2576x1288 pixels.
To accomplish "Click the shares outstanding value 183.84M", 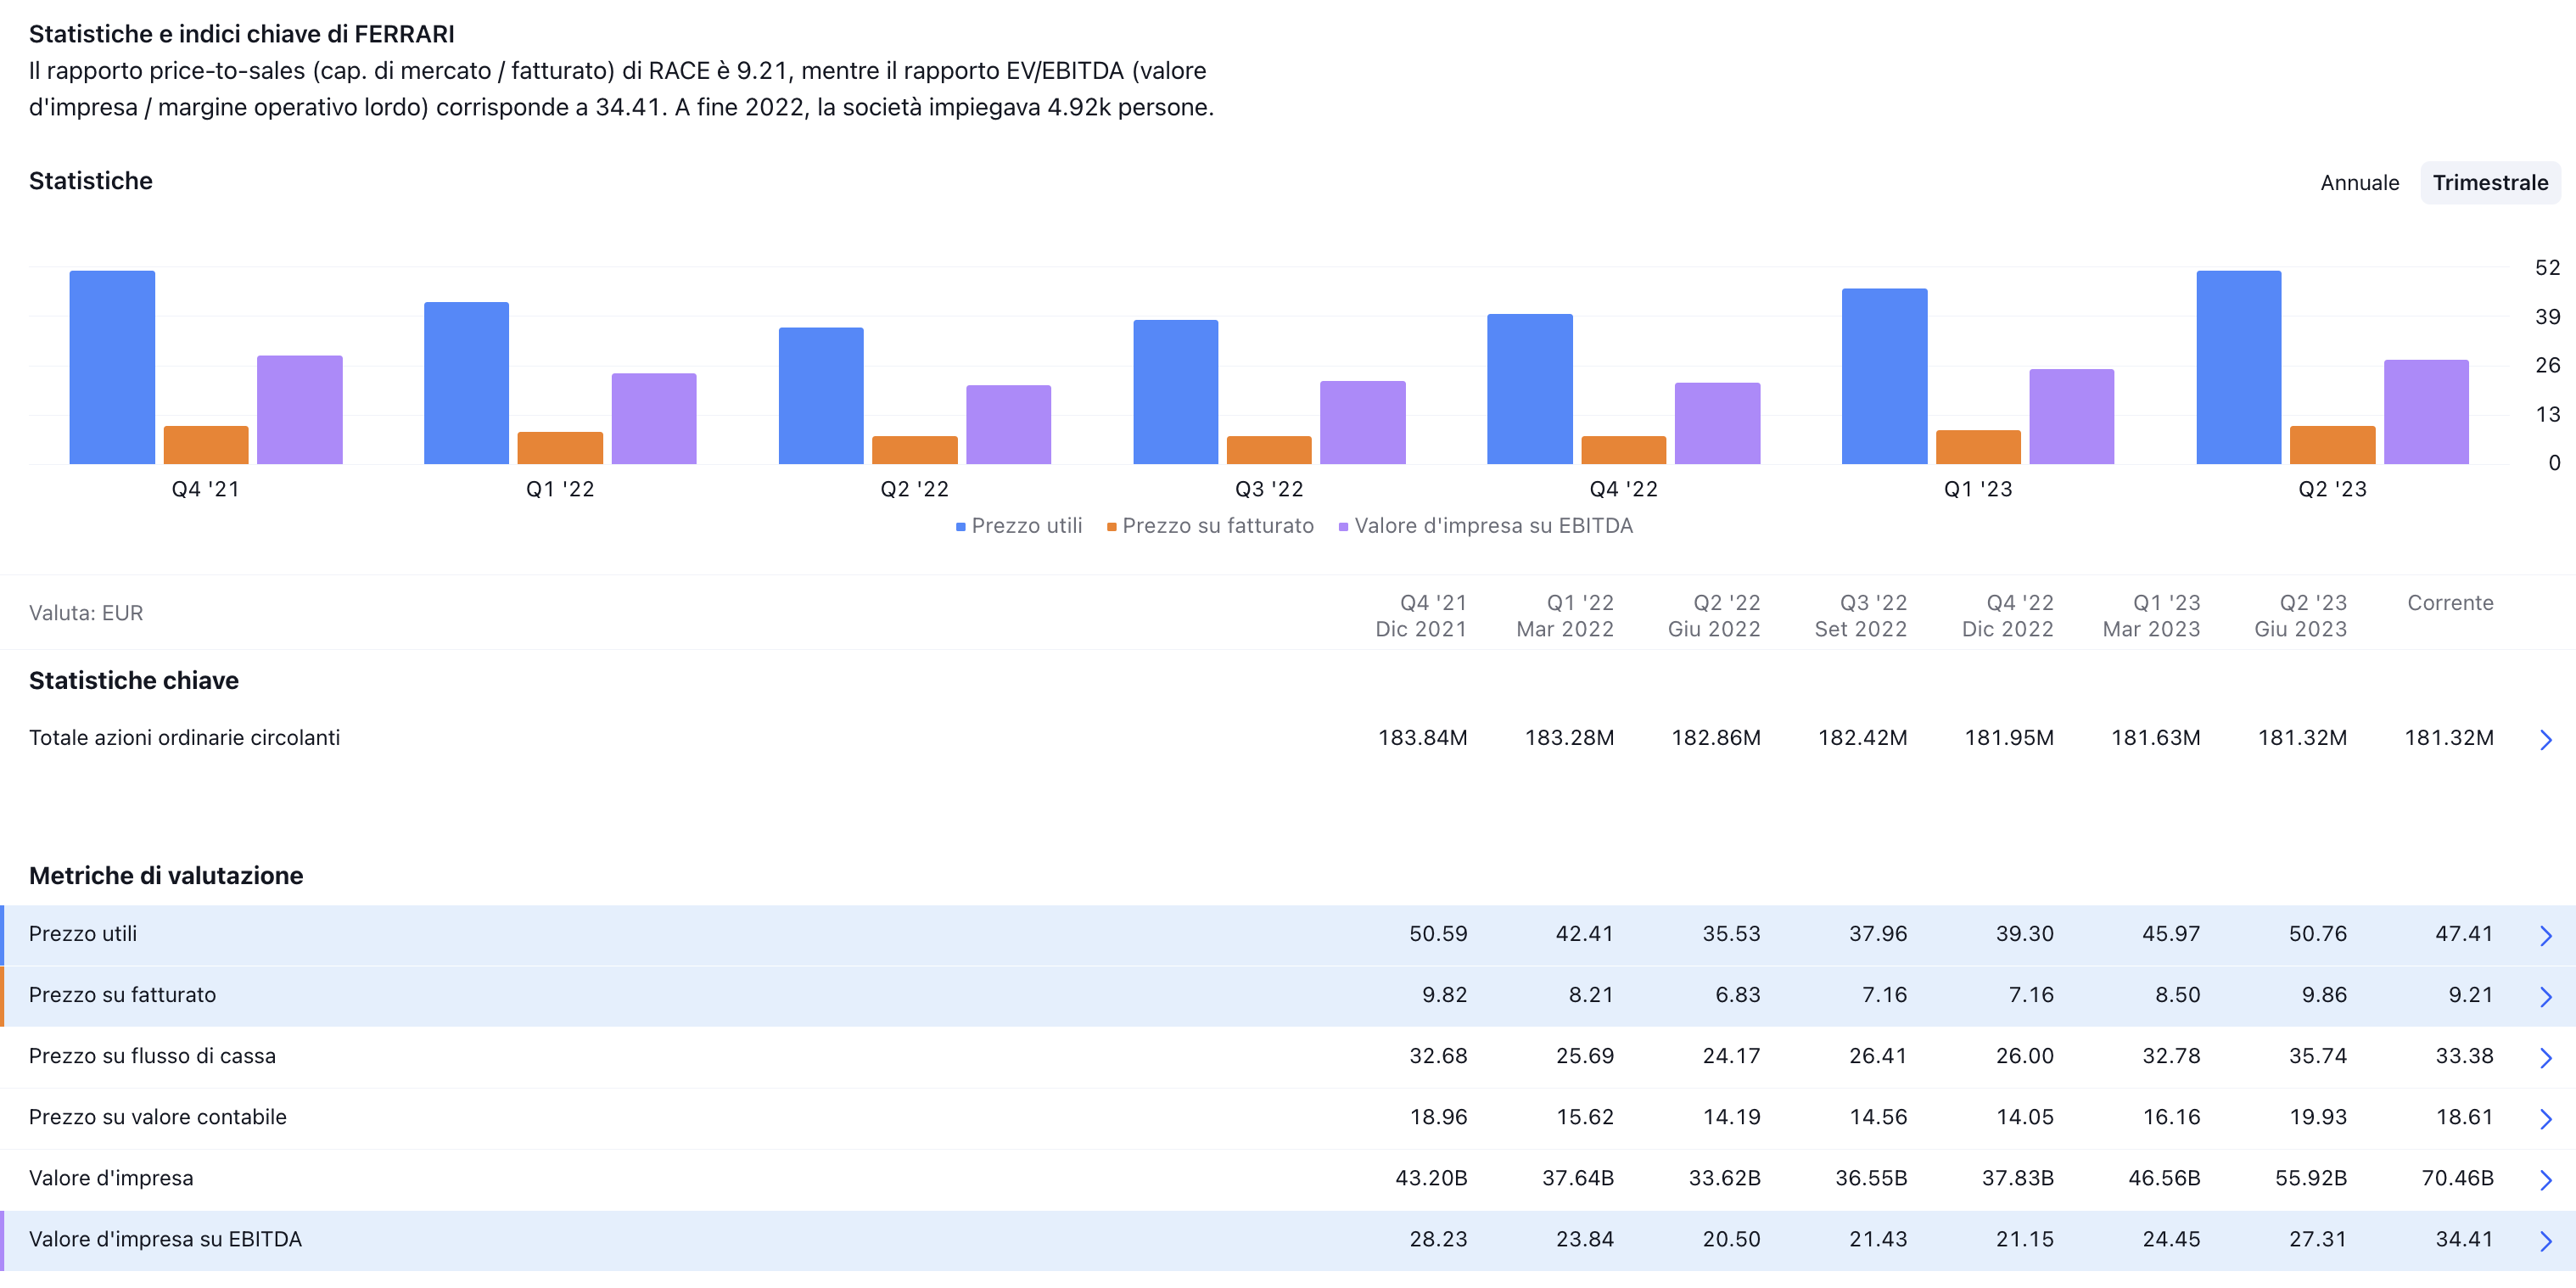I will coord(1423,737).
